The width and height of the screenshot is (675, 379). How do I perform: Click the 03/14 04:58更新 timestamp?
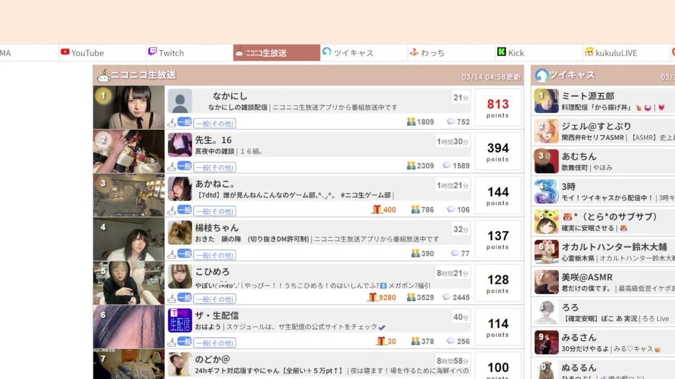tap(491, 77)
